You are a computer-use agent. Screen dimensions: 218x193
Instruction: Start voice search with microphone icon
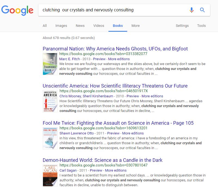click(x=192, y=10)
